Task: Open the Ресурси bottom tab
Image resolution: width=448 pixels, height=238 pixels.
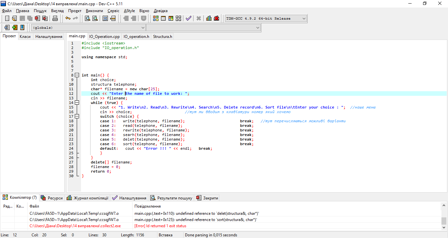Action: click(52, 198)
